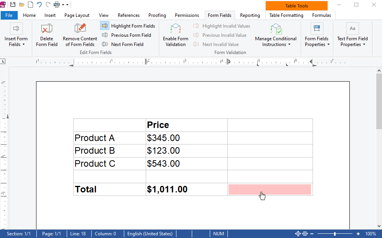Image resolution: width=382 pixels, height=238 pixels.
Task: Switch to the Insert tab
Action: pos(50,15)
